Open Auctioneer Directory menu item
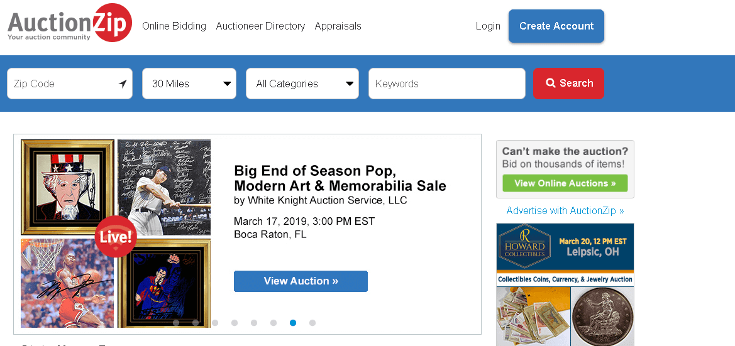Image resolution: width=735 pixels, height=346 pixels. coord(260,26)
